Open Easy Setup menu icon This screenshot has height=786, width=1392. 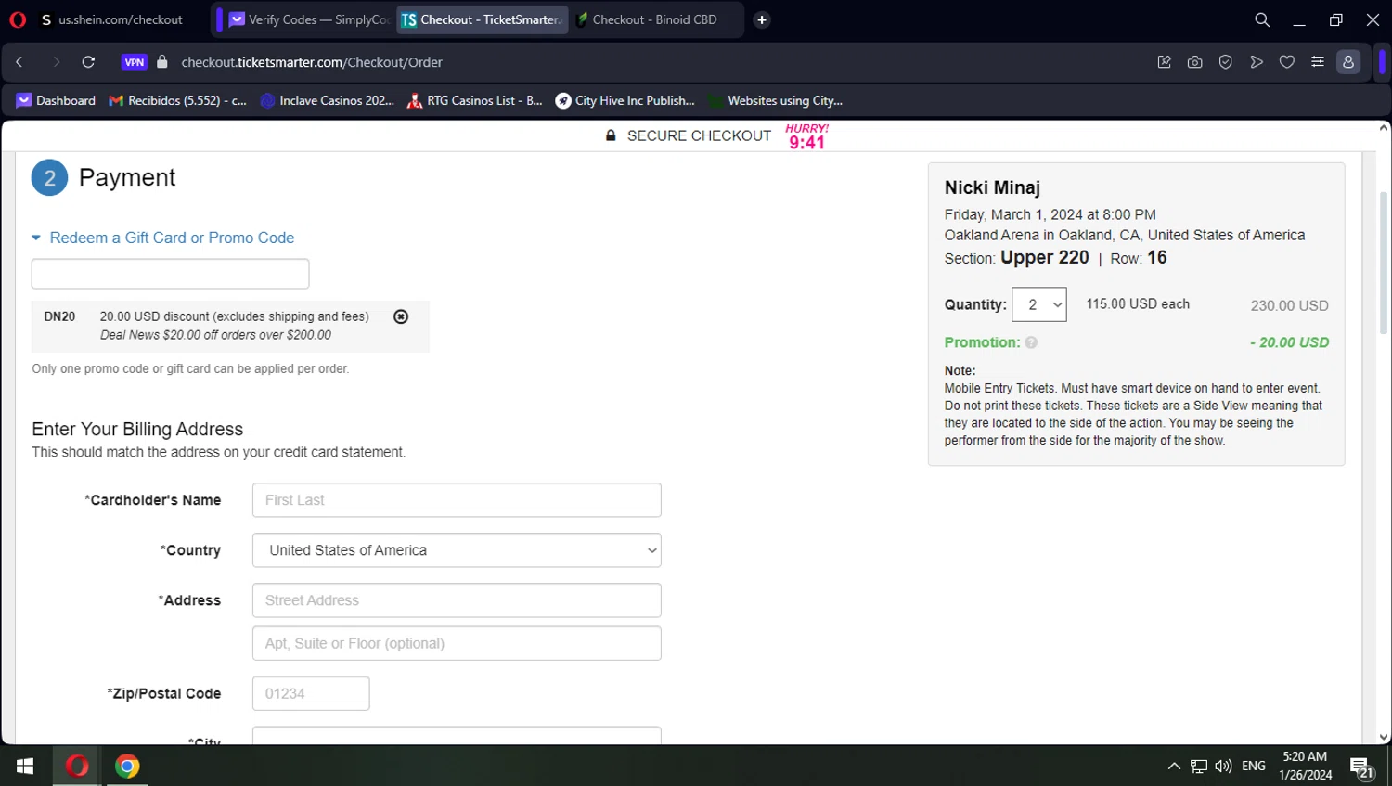click(x=1318, y=62)
